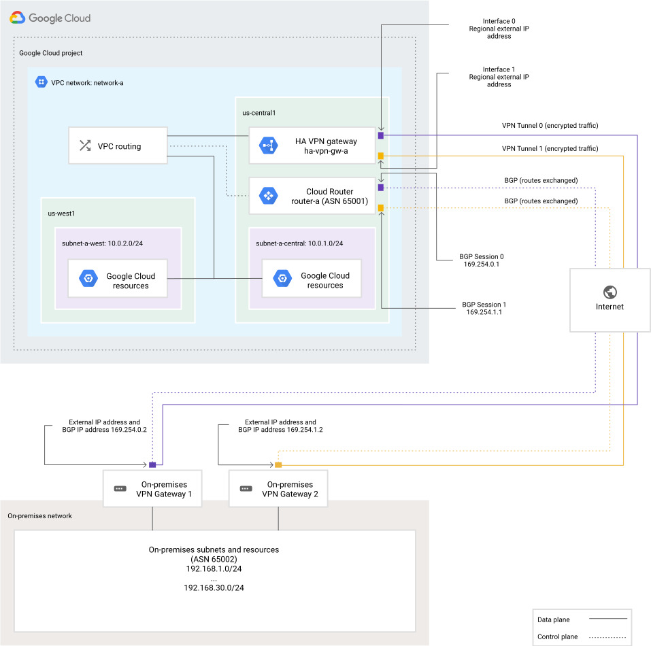This screenshot has height=646, width=651.
Task: Click the orange BGP square on Cloud Router
Action: coord(381,208)
